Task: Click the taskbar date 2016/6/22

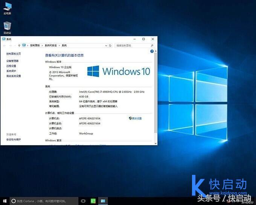Action: point(247,202)
